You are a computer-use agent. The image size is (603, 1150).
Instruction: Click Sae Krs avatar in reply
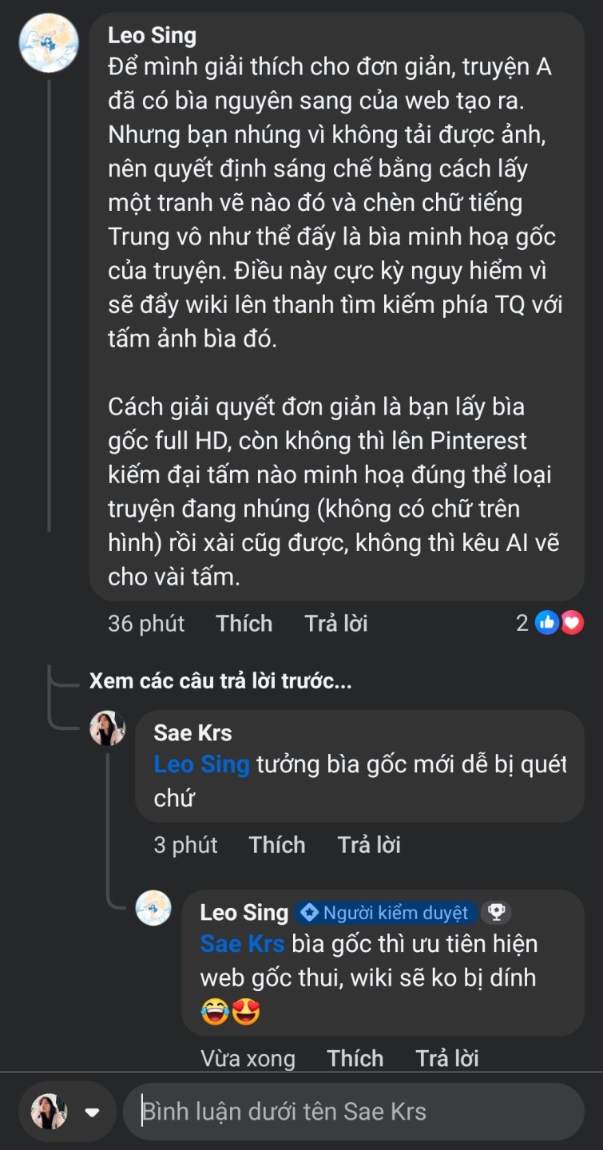coord(107,728)
